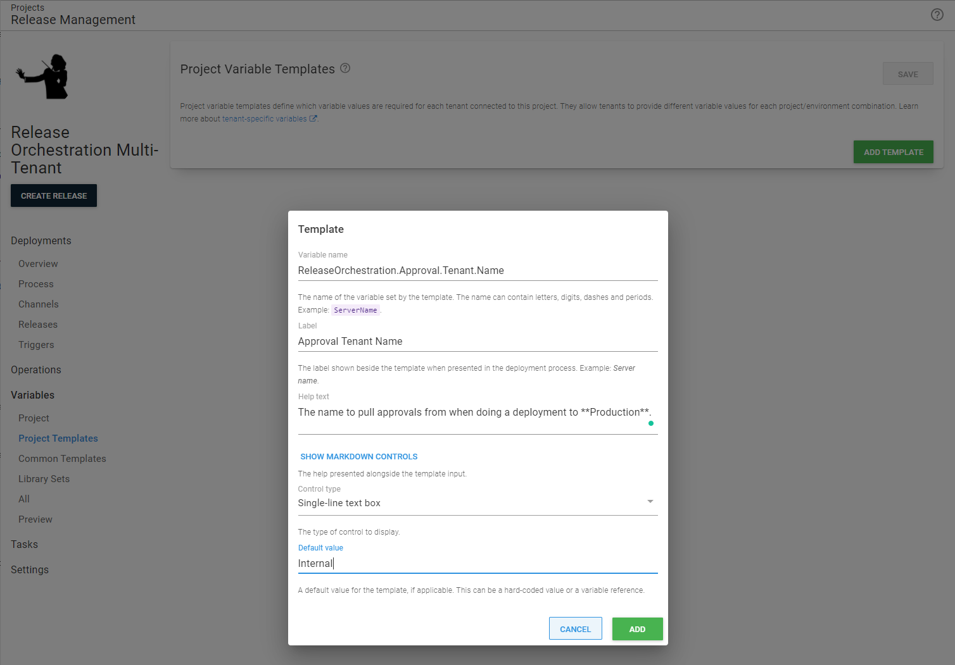Image resolution: width=955 pixels, height=665 pixels.
Task: Click help icon beside Project Variable Templates heading
Action: 345,68
